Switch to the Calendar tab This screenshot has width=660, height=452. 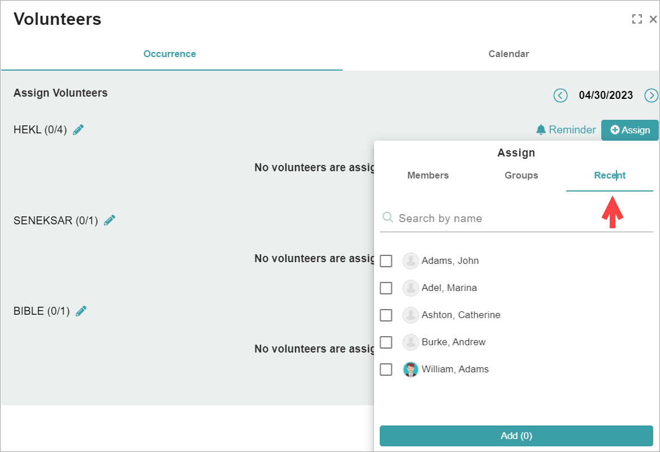point(509,54)
